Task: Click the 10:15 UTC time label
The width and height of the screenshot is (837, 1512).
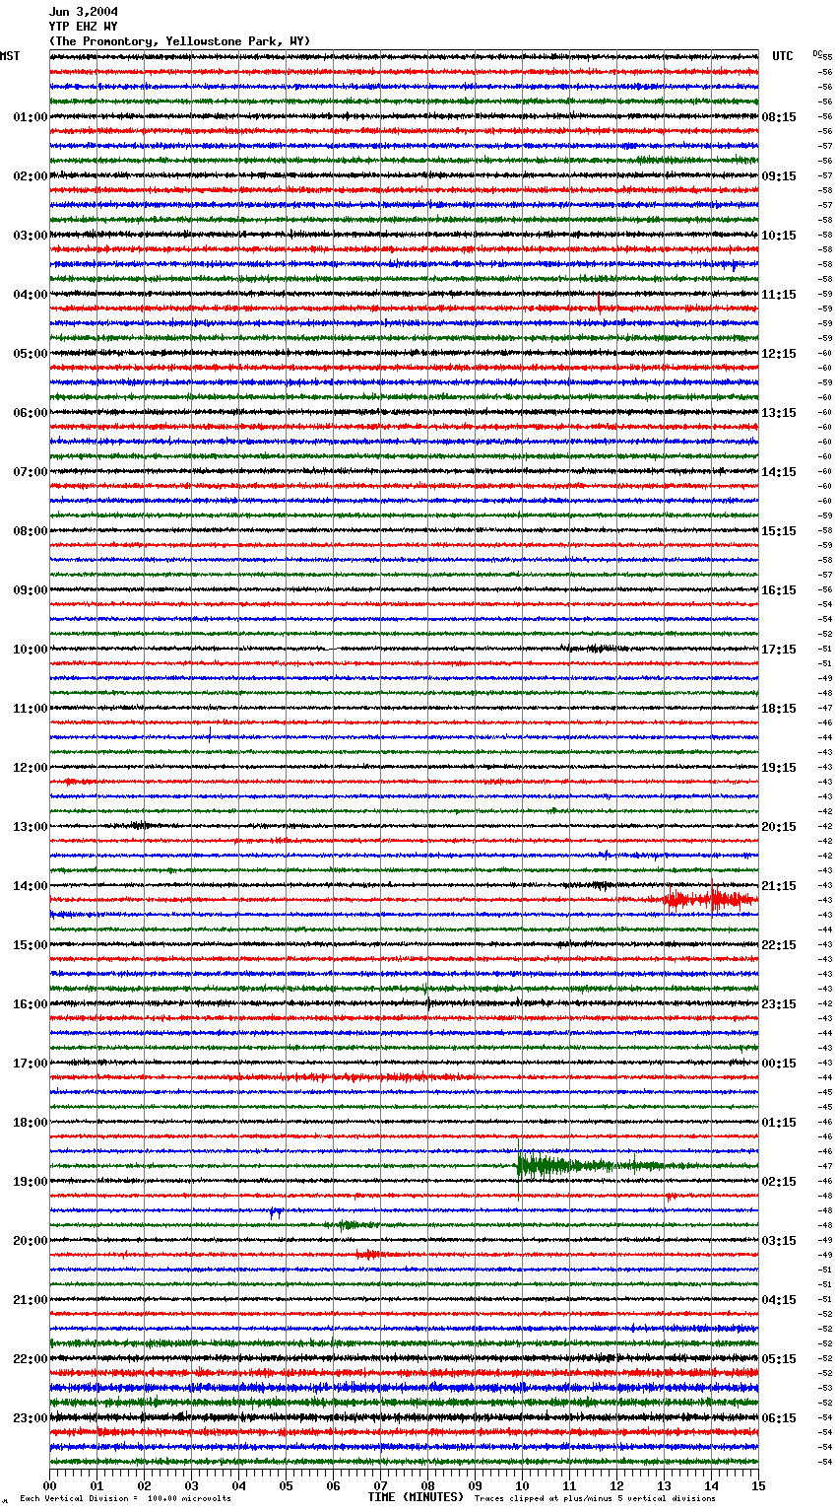Action: [779, 236]
